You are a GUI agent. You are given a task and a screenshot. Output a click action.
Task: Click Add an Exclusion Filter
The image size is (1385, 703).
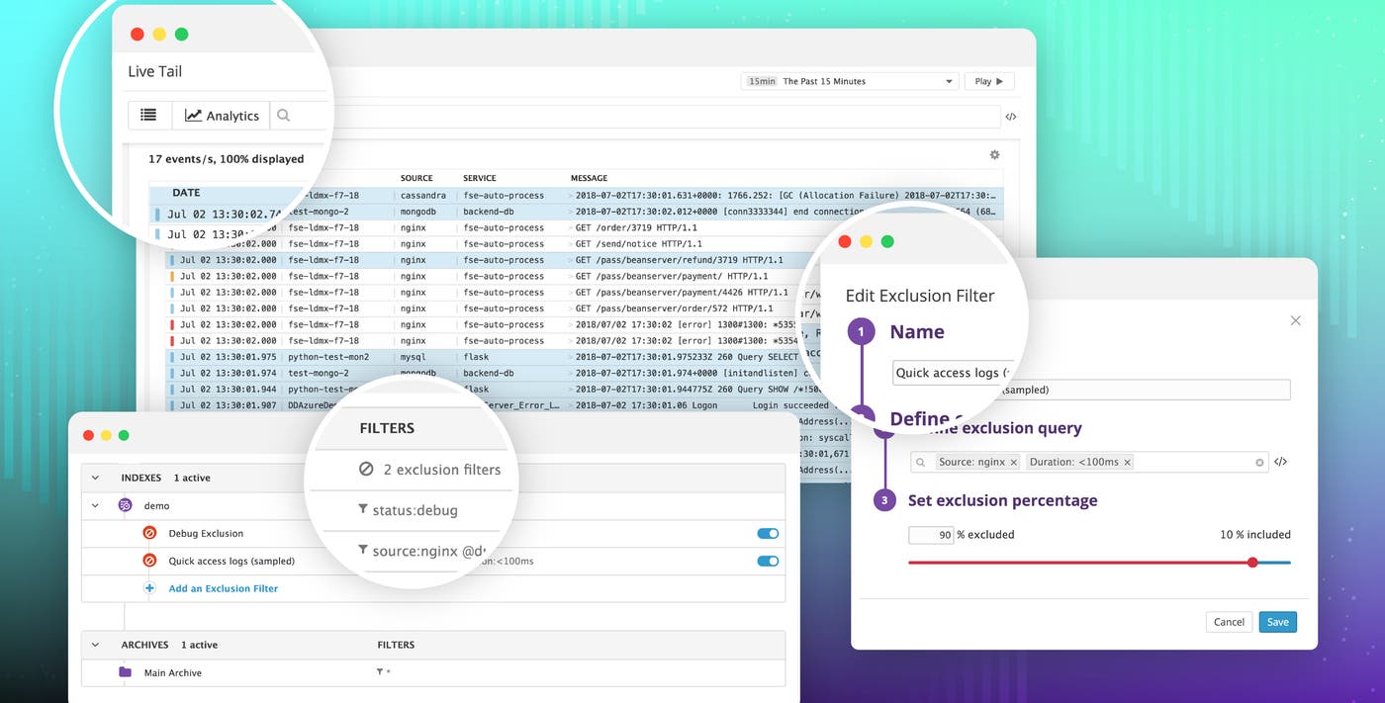[222, 587]
